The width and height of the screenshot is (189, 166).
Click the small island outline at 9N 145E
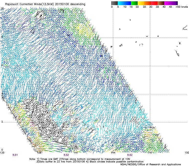[130, 20]
